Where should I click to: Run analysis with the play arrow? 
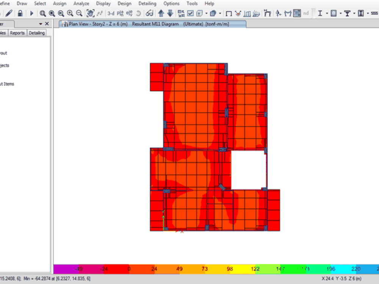coord(31,13)
